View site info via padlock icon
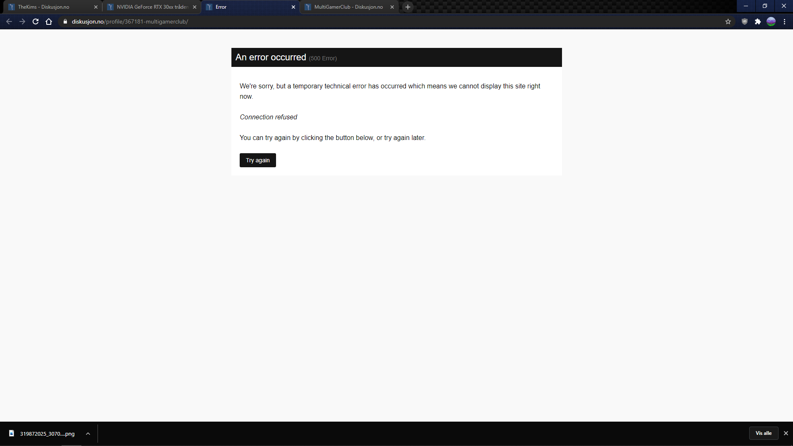Screen dimensions: 793x446 click(x=65, y=21)
